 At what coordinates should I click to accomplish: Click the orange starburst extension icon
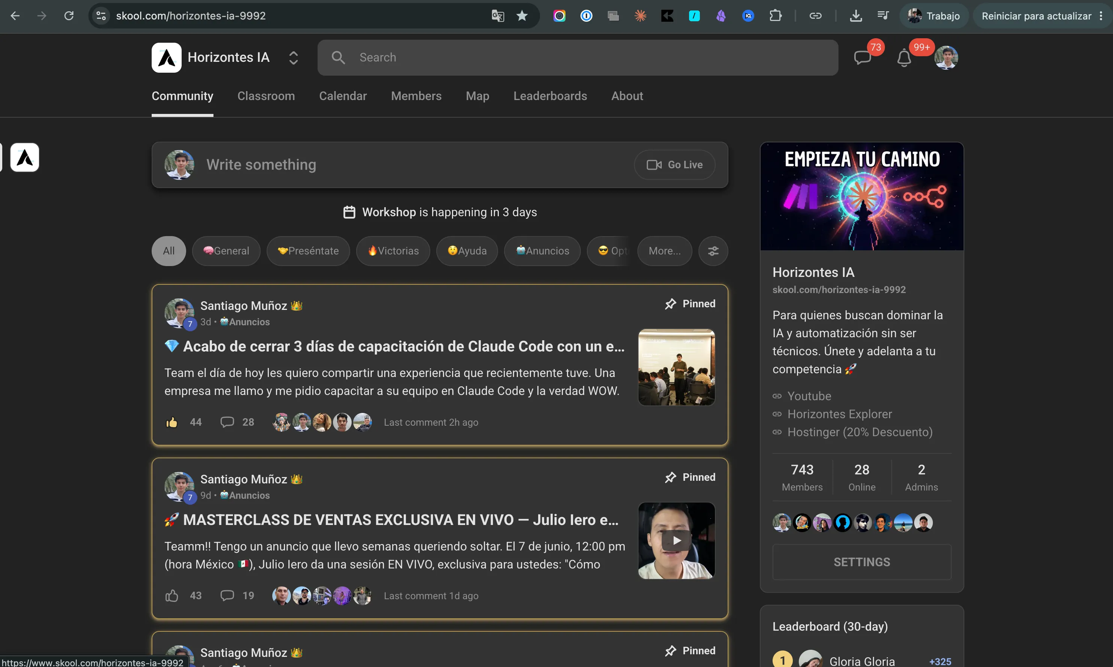[640, 16]
